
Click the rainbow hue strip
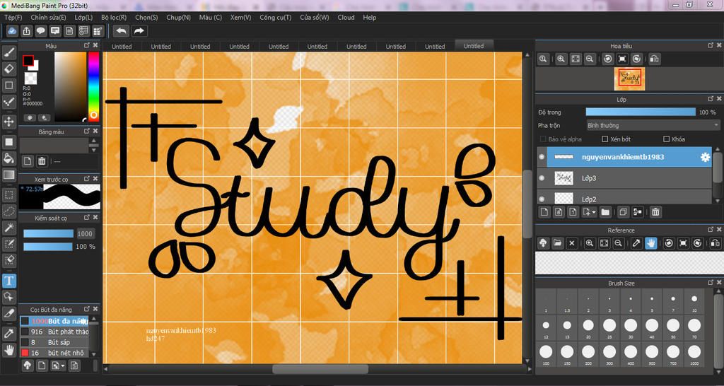point(94,86)
